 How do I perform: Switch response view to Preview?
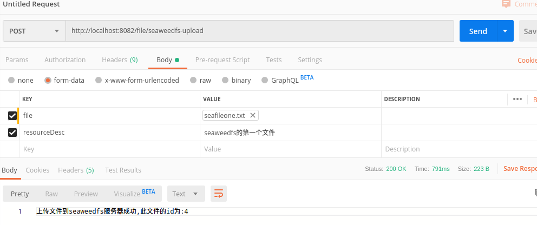coord(86,194)
